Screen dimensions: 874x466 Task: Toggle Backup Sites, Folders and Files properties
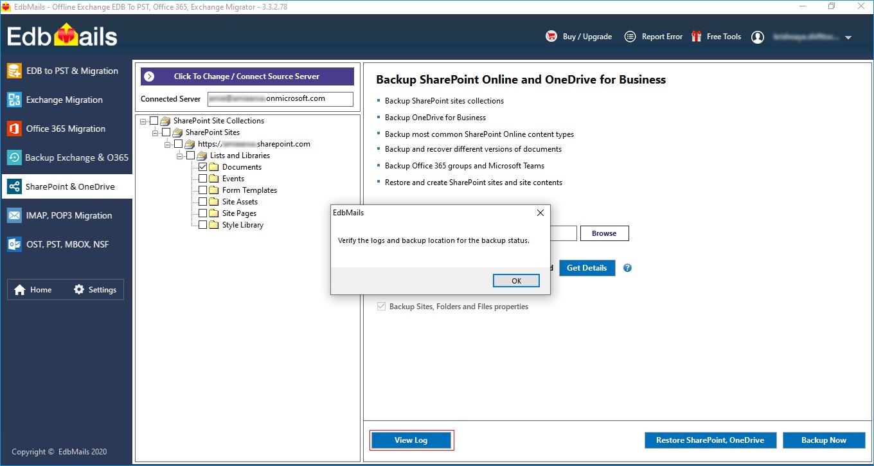382,307
